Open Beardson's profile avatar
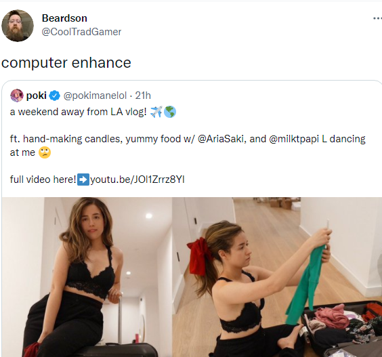 click(18, 26)
